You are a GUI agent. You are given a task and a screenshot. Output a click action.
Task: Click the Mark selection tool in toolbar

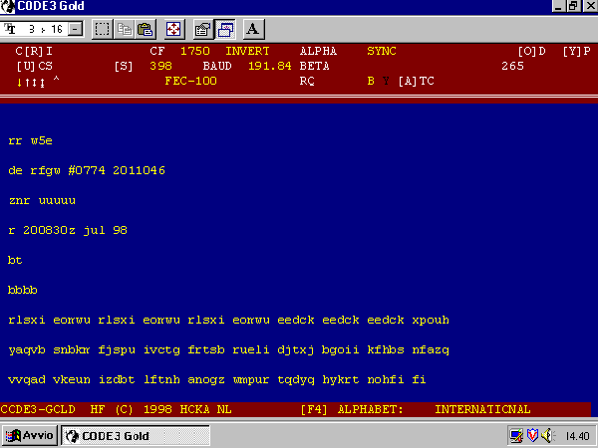coord(103,28)
